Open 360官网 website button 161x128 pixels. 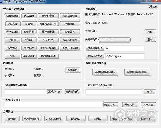pyautogui.click(x=12, y=119)
